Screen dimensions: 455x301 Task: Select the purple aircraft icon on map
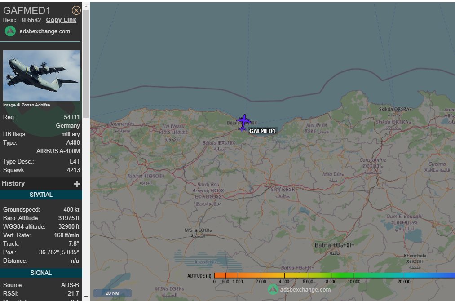(243, 123)
